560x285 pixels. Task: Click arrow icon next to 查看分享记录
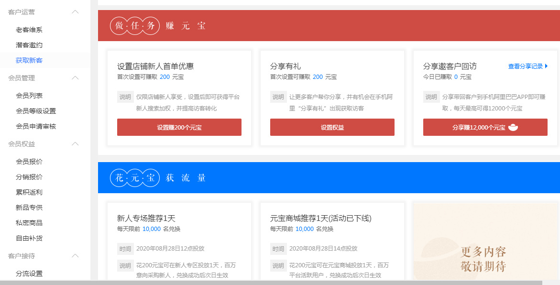547,66
